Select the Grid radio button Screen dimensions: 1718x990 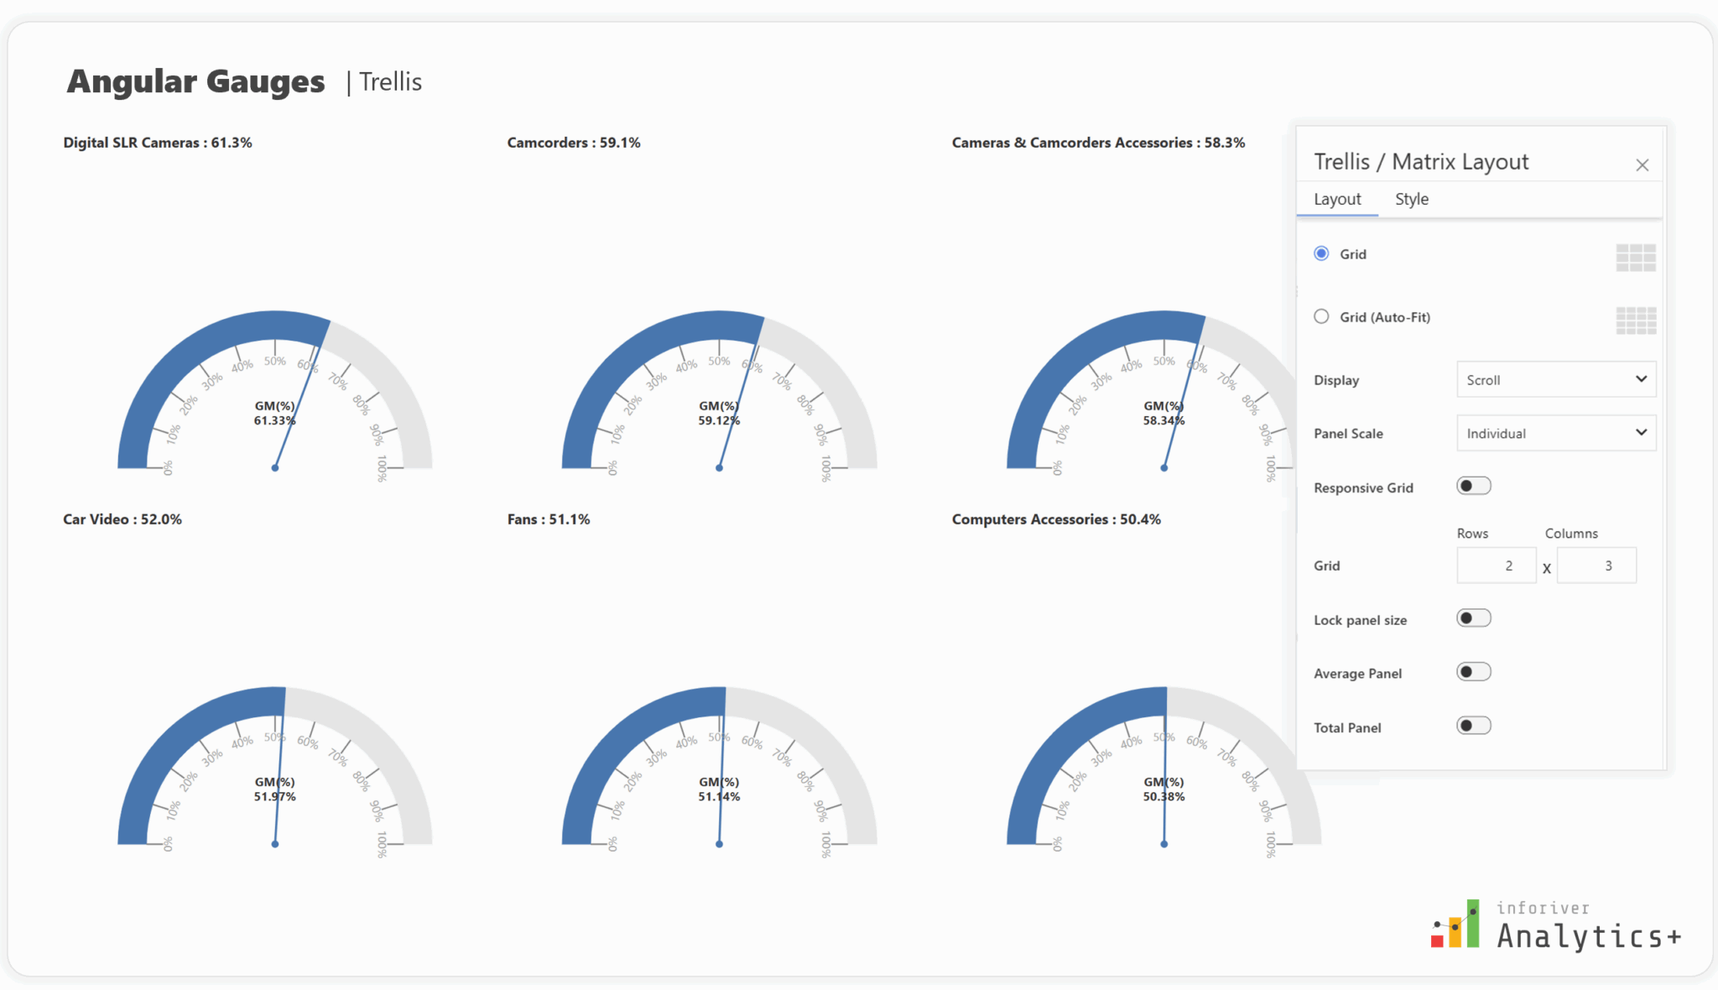click(1321, 253)
